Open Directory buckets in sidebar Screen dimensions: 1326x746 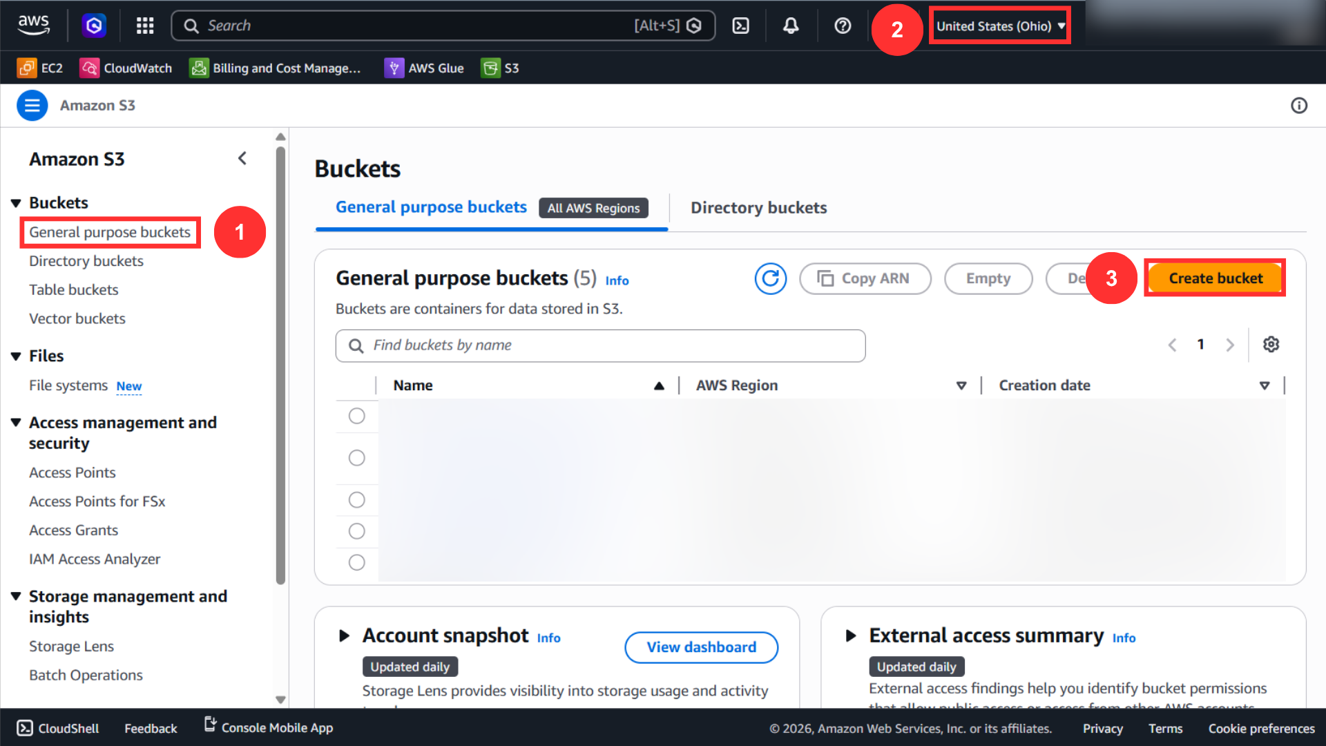(x=86, y=261)
